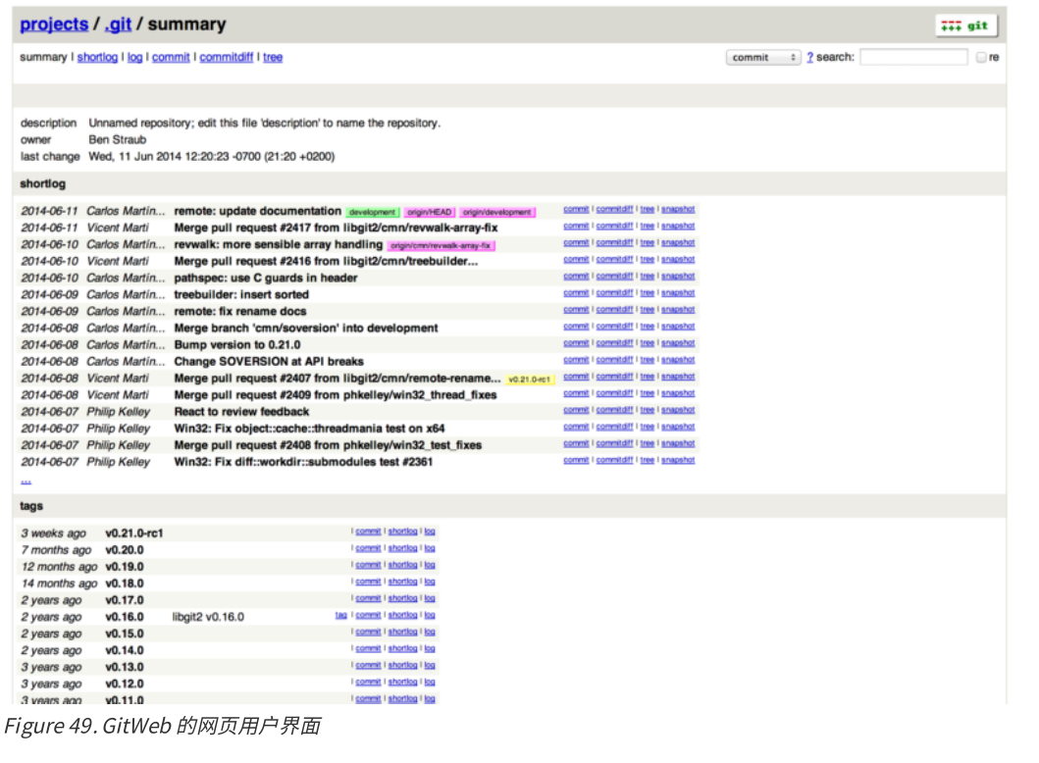The image size is (1039, 763).
Task: Click the 'tag' link for v0.16.0
Action: tap(341, 615)
